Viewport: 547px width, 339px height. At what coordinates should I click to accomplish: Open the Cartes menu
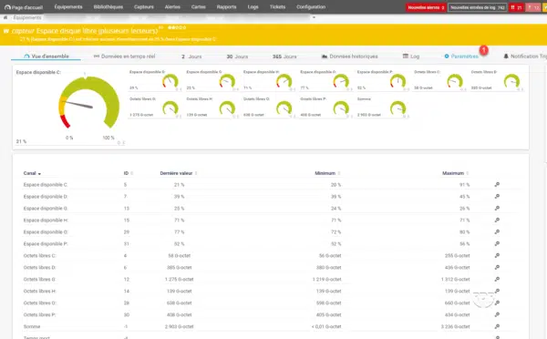pyautogui.click(x=198, y=7)
